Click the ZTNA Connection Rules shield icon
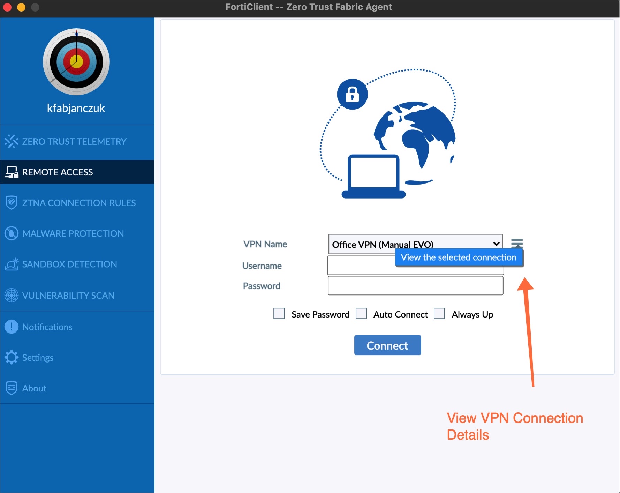The height and width of the screenshot is (493, 620). 12,203
